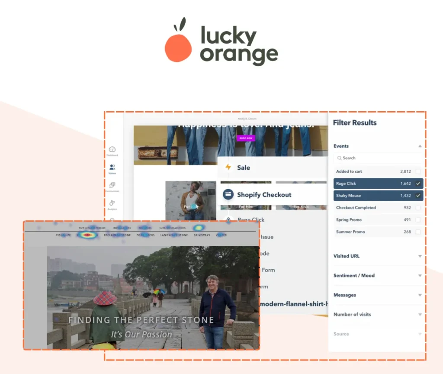Screen dimensions: 443x374
Task: Select VISUALIZE in the stone site menu
Action: (63, 235)
